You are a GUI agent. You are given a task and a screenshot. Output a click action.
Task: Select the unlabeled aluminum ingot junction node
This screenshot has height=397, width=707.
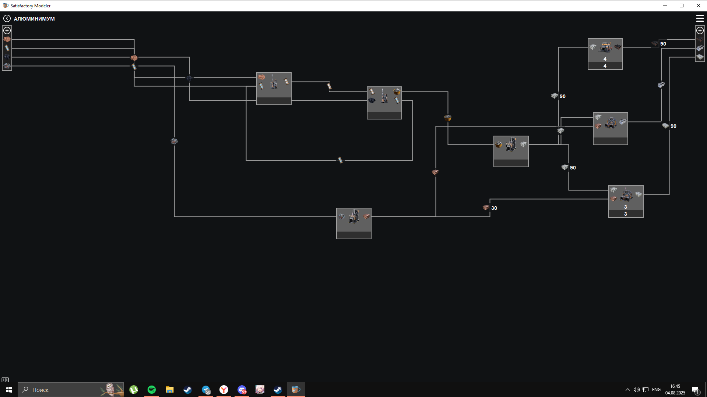pos(561,130)
